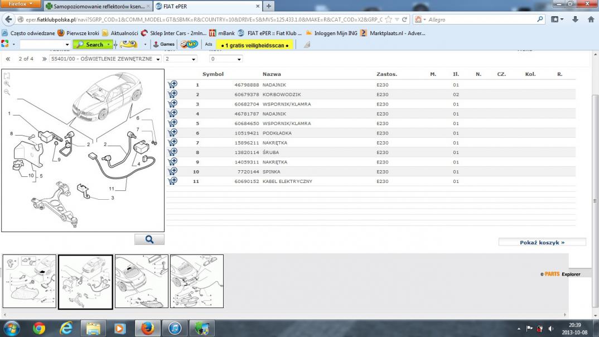This screenshot has height=337, width=599.
Task: Open mBank bookmark
Action: tap(222, 33)
